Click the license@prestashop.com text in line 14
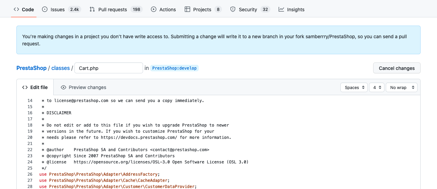 point(81,101)
